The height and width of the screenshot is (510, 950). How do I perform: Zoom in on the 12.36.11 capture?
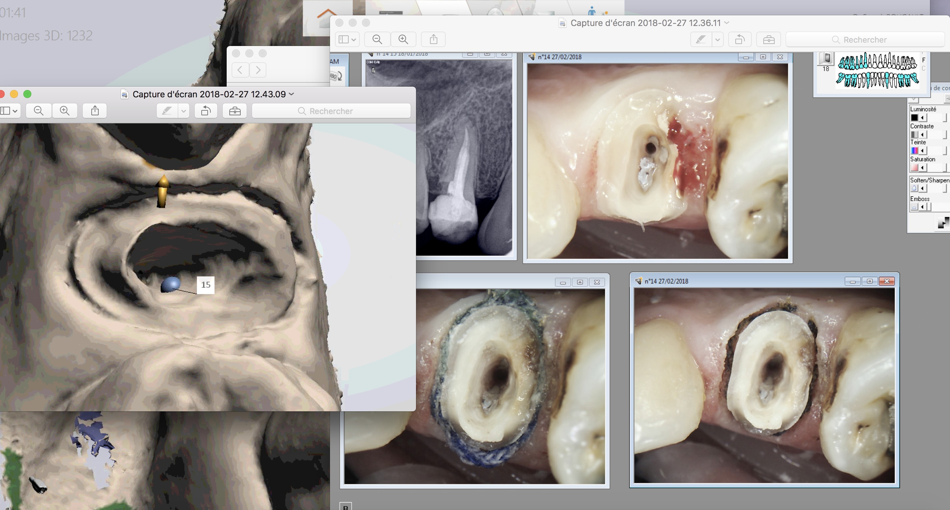[x=403, y=39]
